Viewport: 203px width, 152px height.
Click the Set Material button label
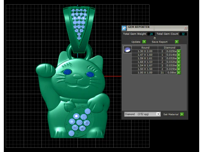click(171, 114)
